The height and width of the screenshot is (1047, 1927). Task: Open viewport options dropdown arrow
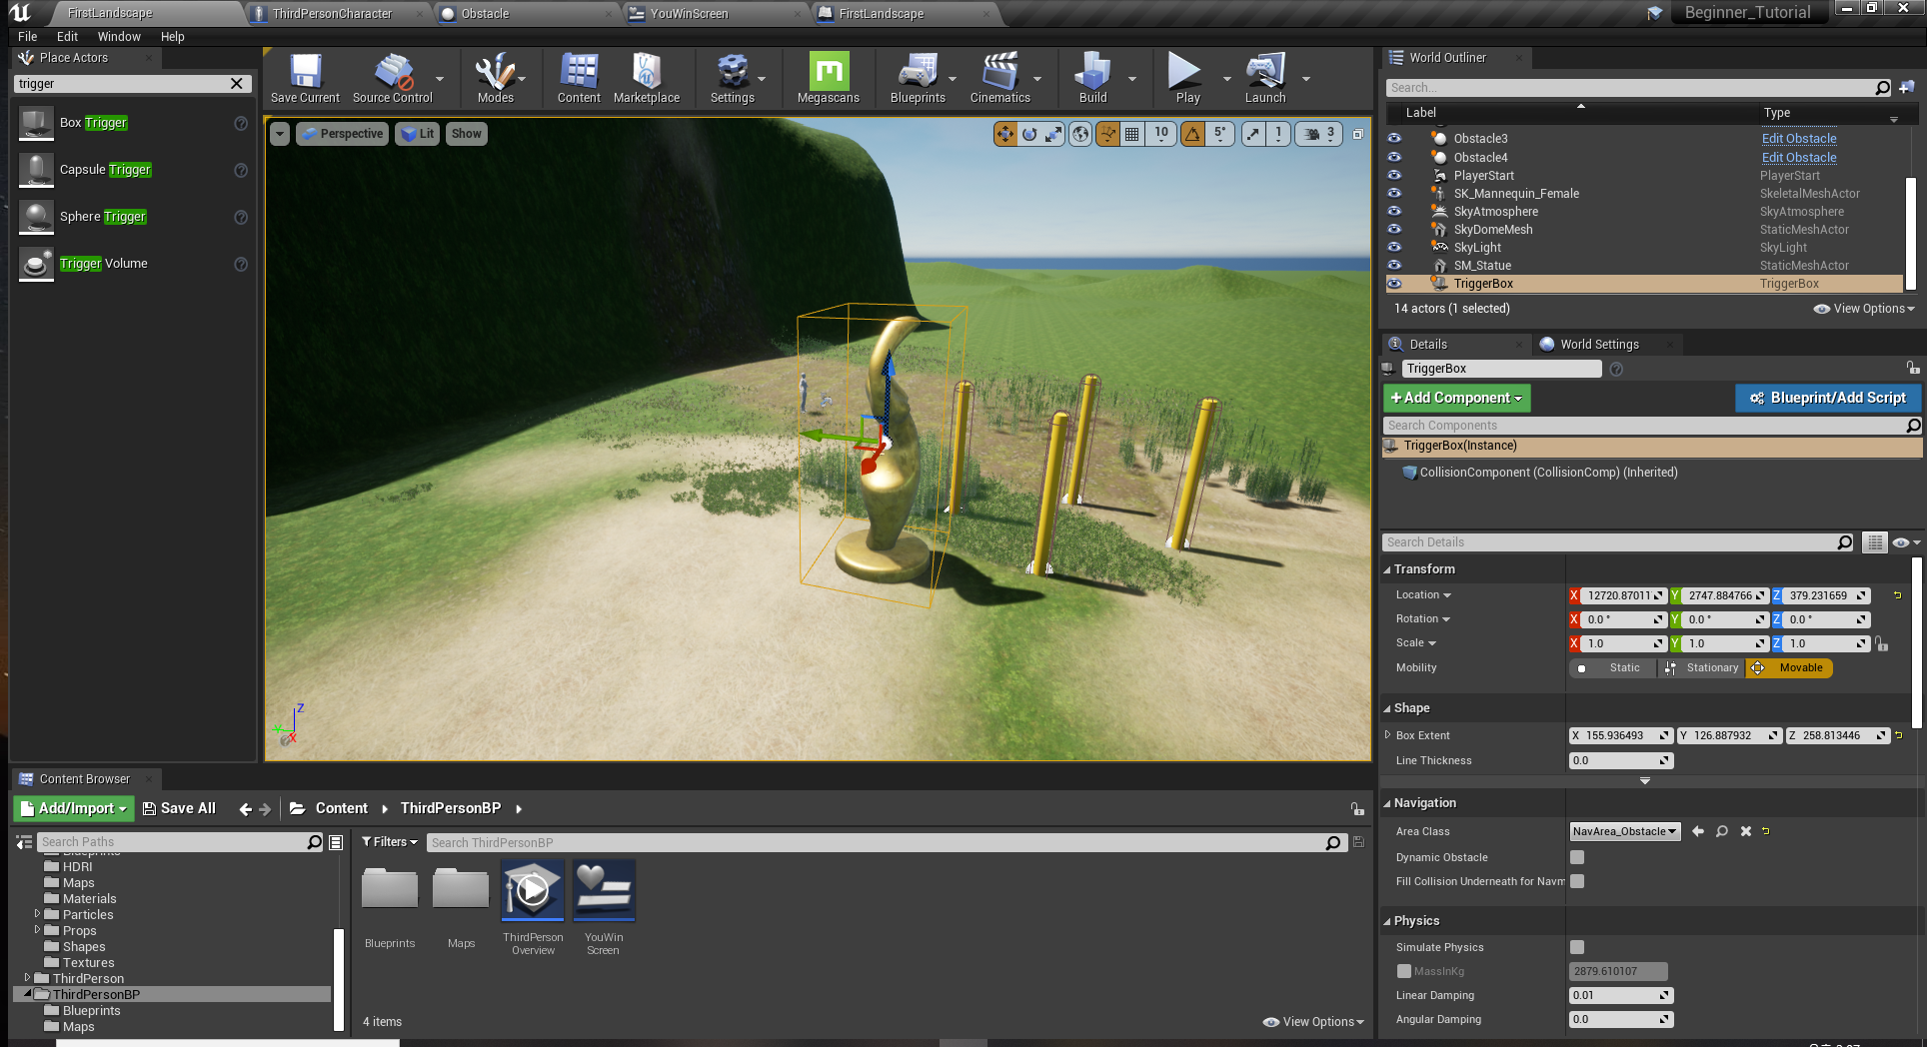pyautogui.click(x=280, y=134)
